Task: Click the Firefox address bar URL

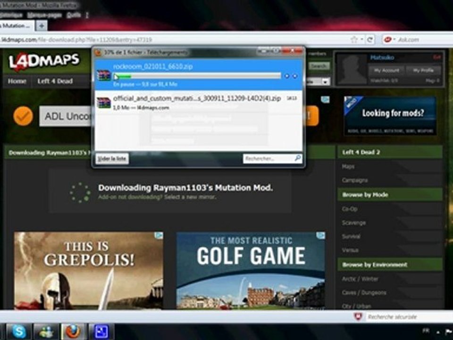Action: pos(76,40)
